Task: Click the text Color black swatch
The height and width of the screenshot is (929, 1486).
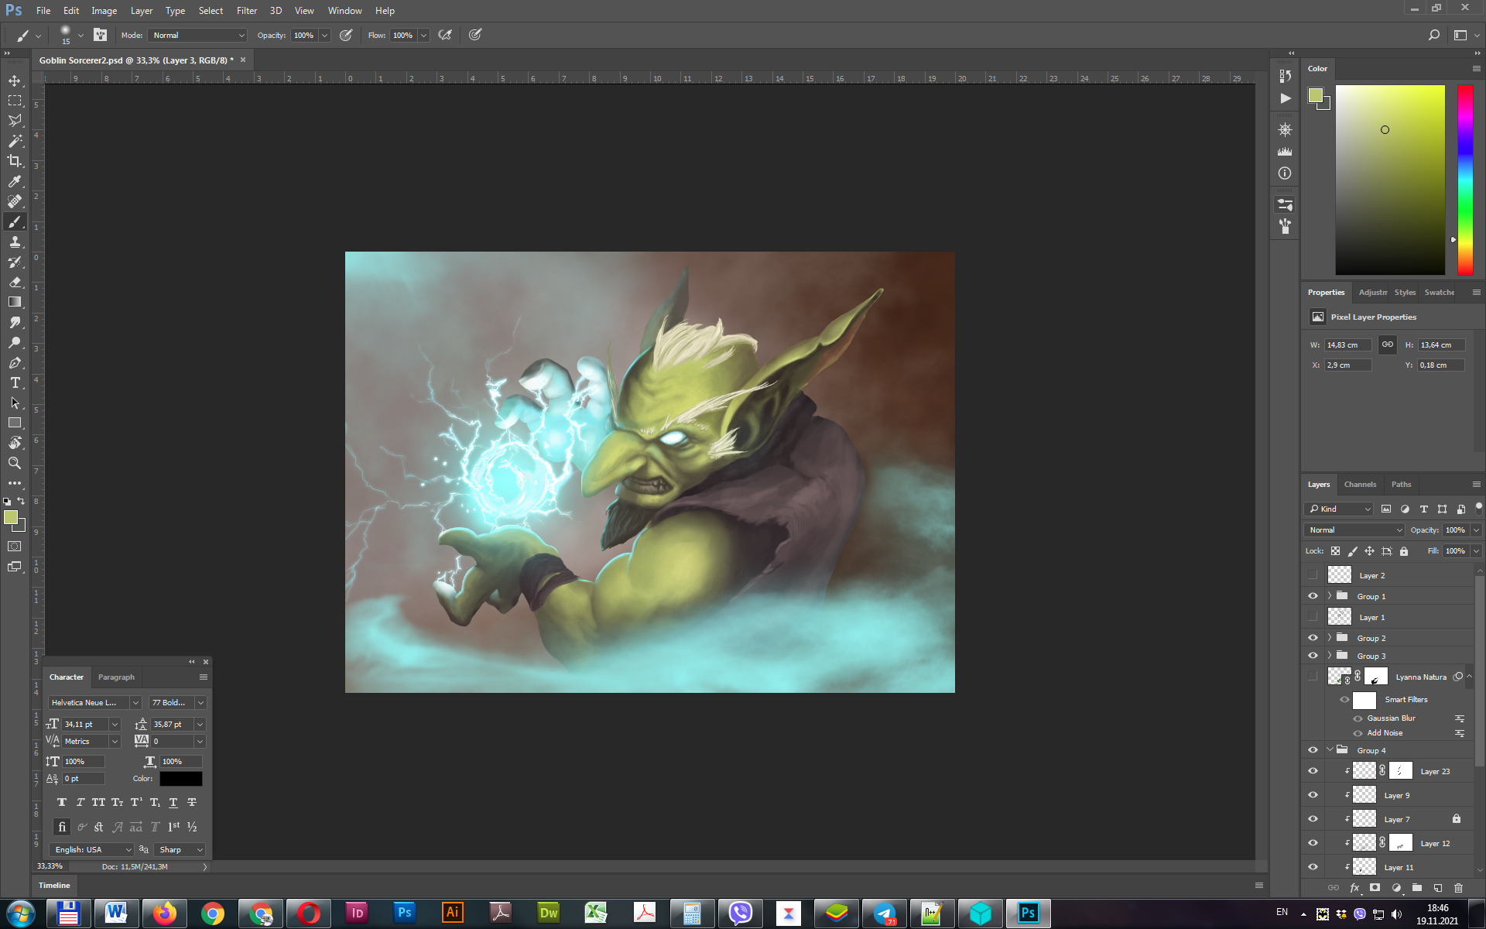Action: coord(180,779)
